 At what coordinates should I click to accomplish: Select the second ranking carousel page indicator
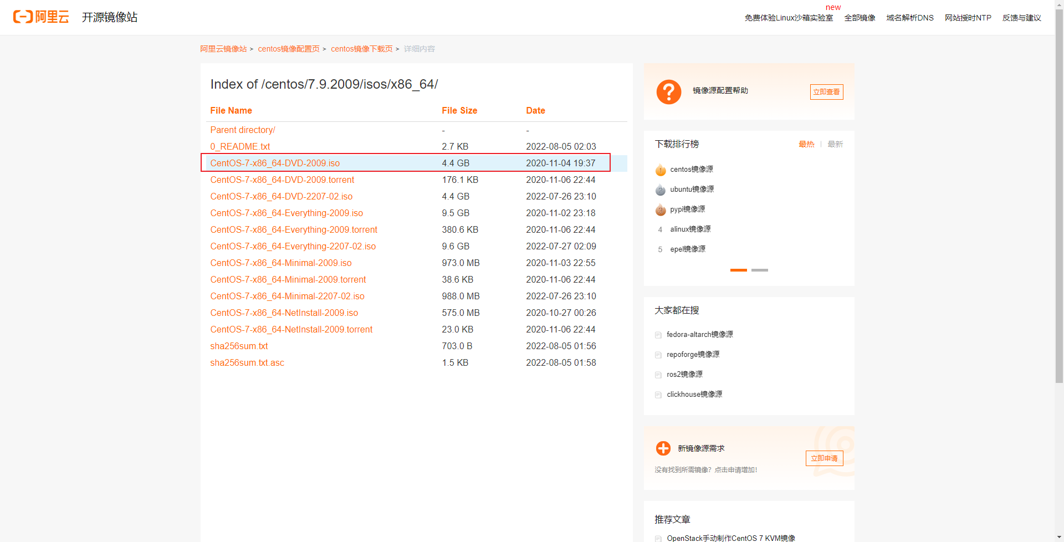pos(760,270)
